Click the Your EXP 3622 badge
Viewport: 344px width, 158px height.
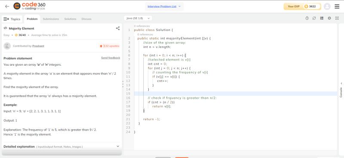pos(302,6)
